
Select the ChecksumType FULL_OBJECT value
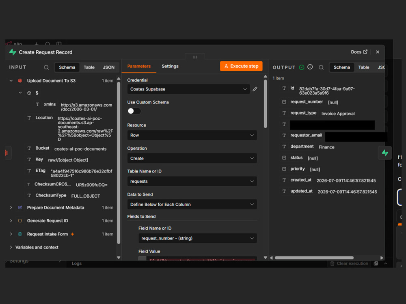tap(86, 196)
